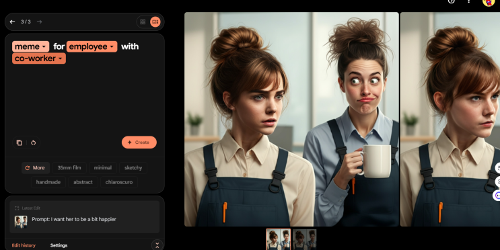Open the employee chip dropdown

[92, 46]
